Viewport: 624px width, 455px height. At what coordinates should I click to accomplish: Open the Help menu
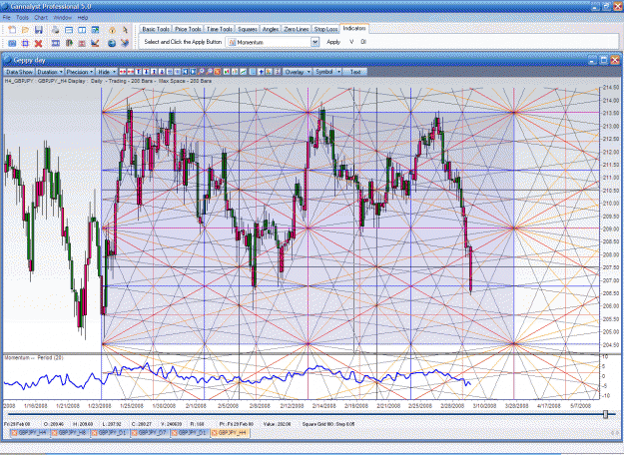(x=83, y=18)
